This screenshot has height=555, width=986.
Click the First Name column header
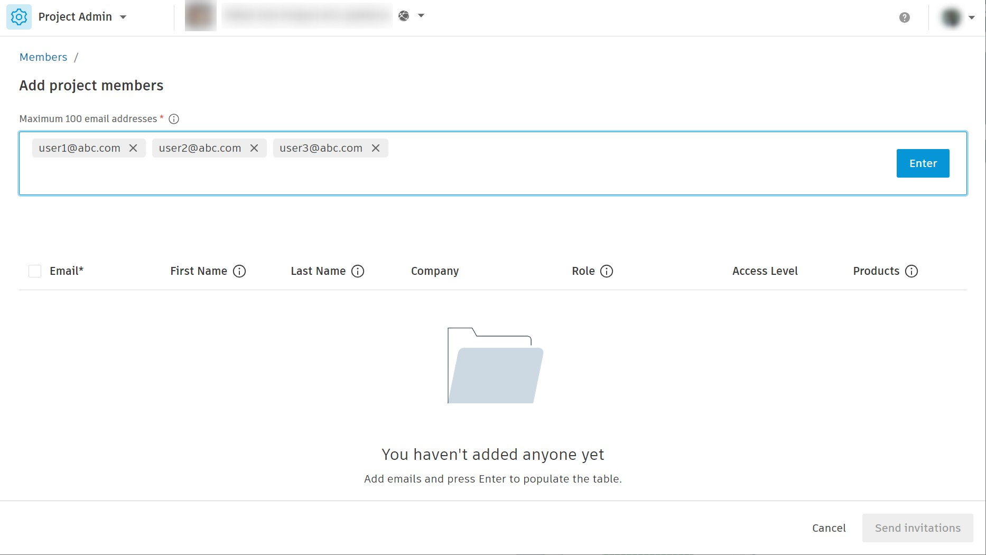pos(199,271)
